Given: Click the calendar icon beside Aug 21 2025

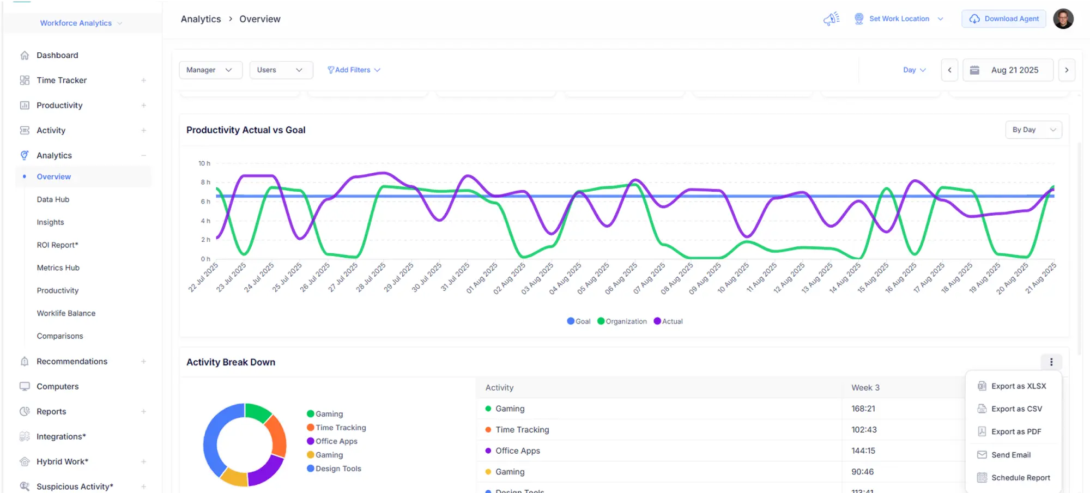Looking at the screenshot, I should (974, 70).
